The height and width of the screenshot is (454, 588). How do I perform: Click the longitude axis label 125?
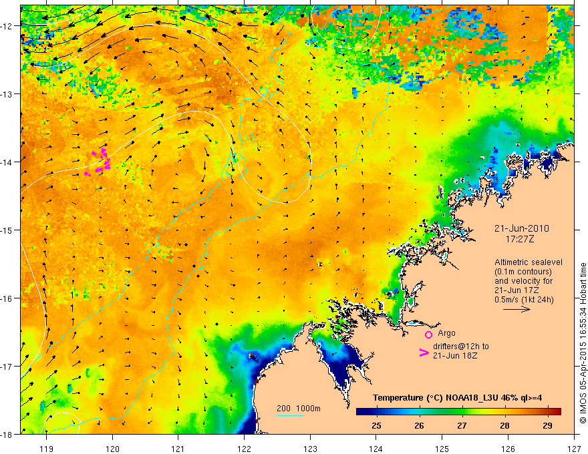(442, 449)
